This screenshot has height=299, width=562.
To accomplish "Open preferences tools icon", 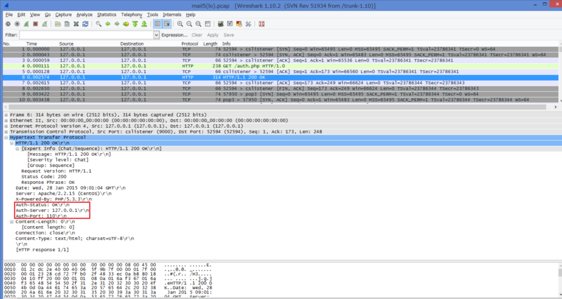I will [248, 24].
